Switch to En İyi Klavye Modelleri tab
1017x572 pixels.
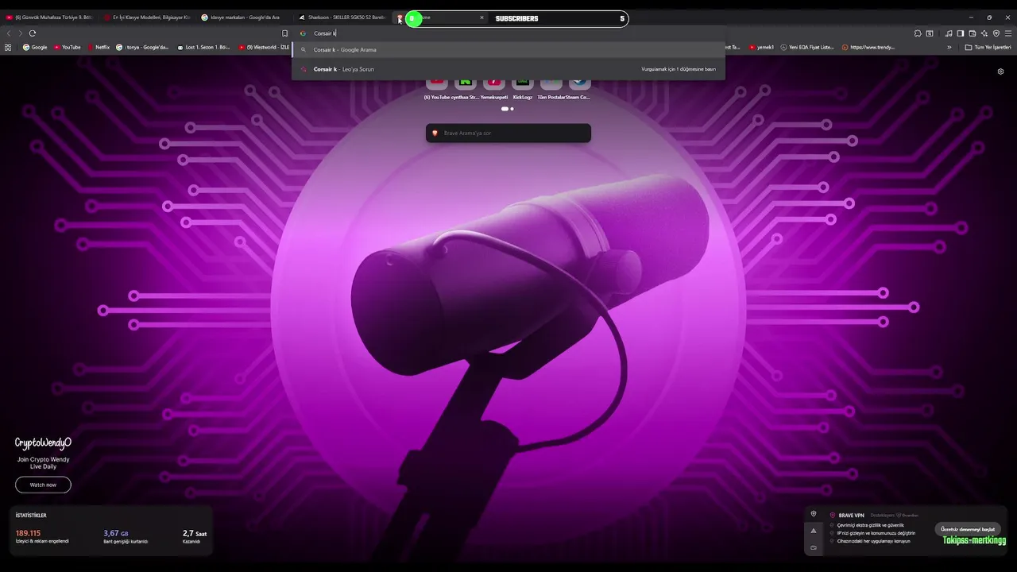(148, 17)
